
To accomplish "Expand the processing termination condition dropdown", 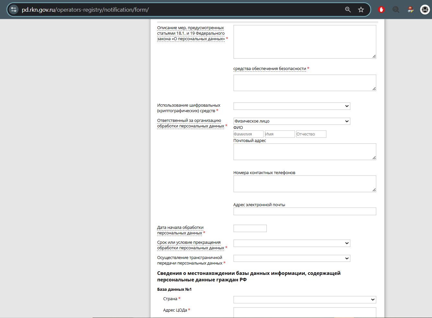I will point(291,243).
